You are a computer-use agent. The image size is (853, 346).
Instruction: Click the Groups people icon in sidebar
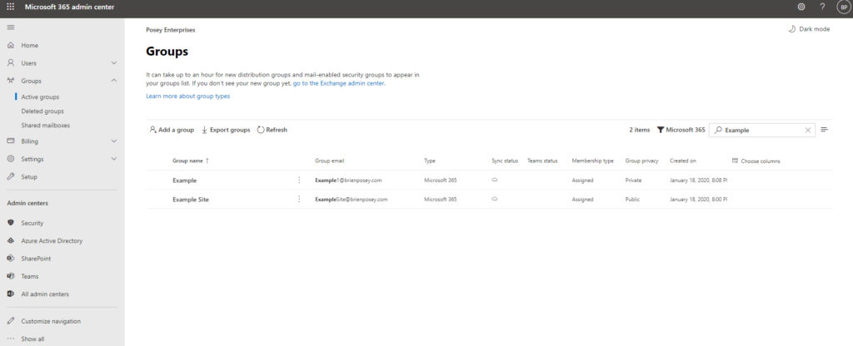[x=10, y=81]
